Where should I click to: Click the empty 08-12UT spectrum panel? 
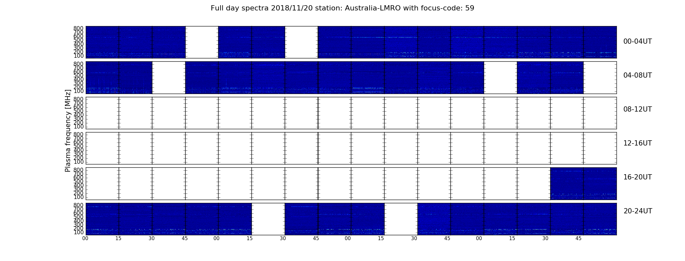351,113
